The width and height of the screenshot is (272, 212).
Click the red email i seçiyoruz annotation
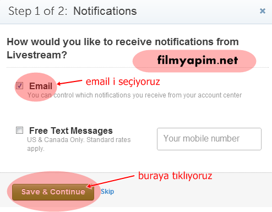tap(123, 81)
